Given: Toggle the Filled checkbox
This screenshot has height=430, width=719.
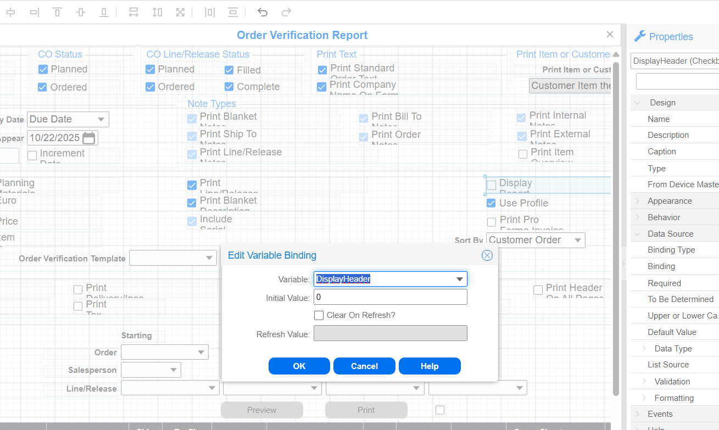Looking at the screenshot, I should click(229, 70).
